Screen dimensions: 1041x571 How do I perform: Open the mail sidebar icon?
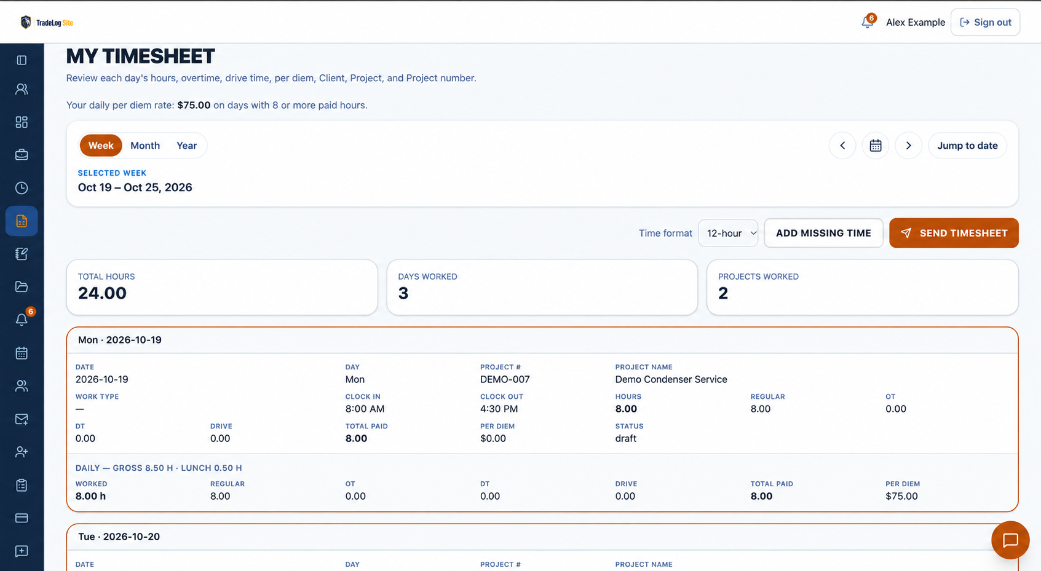[x=22, y=419]
